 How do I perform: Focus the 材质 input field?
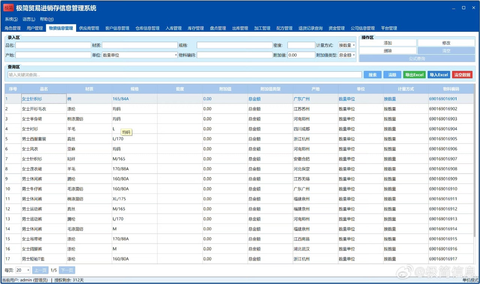point(140,45)
